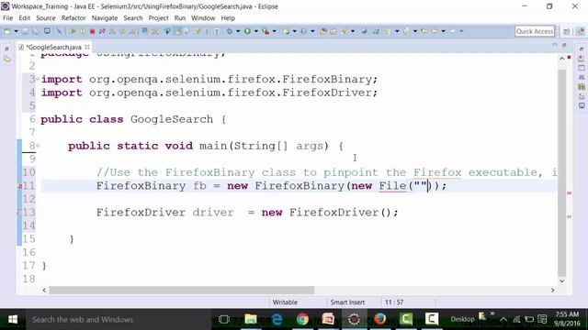Expand the New wizard dropdown arrow

click(x=16, y=31)
